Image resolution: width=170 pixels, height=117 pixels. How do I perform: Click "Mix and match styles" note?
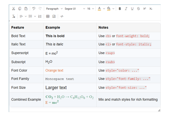pos(128,99)
